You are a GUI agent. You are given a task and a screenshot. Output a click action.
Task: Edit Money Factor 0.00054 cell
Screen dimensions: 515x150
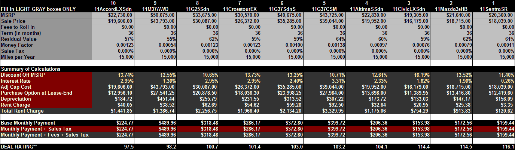pos(156,45)
